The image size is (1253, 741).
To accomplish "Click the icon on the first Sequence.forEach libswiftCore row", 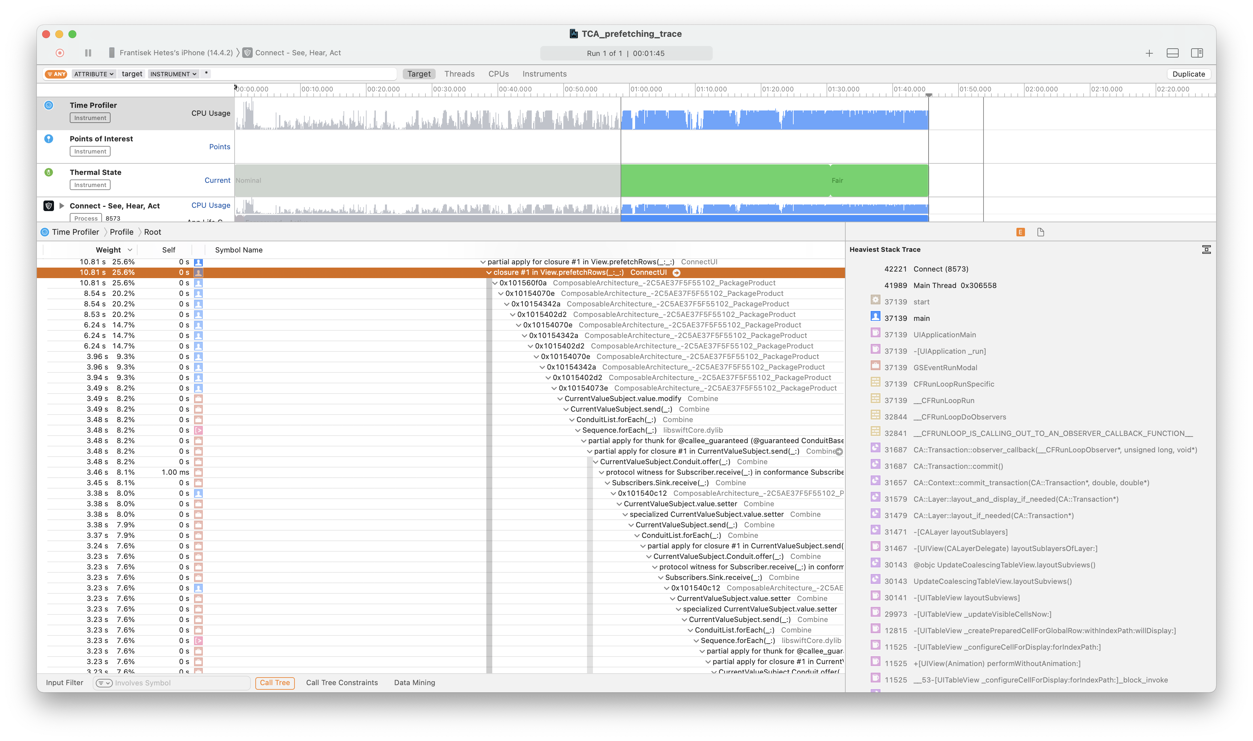I will [198, 430].
